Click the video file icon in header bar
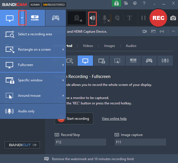This screenshot has height=163, width=178. (145, 32)
